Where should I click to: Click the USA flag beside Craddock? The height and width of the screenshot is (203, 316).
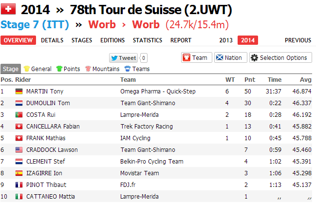tap(19, 149)
